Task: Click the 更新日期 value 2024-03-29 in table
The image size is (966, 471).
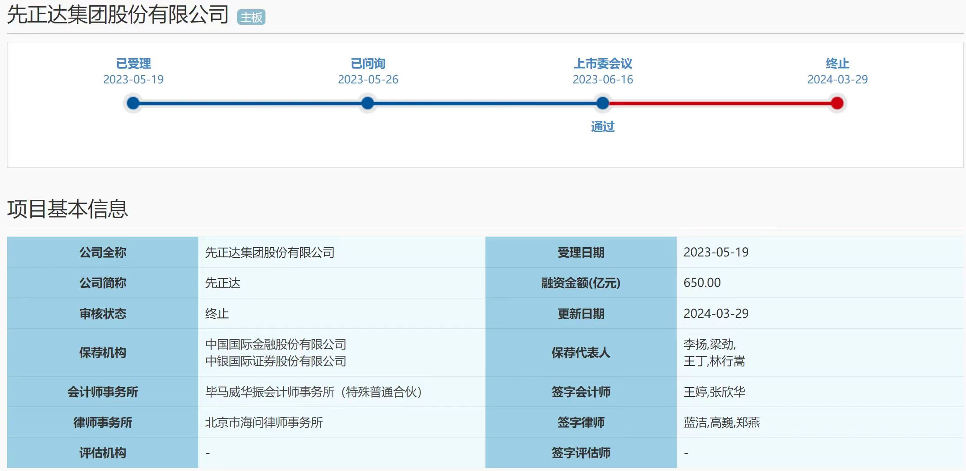Action: (x=716, y=313)
